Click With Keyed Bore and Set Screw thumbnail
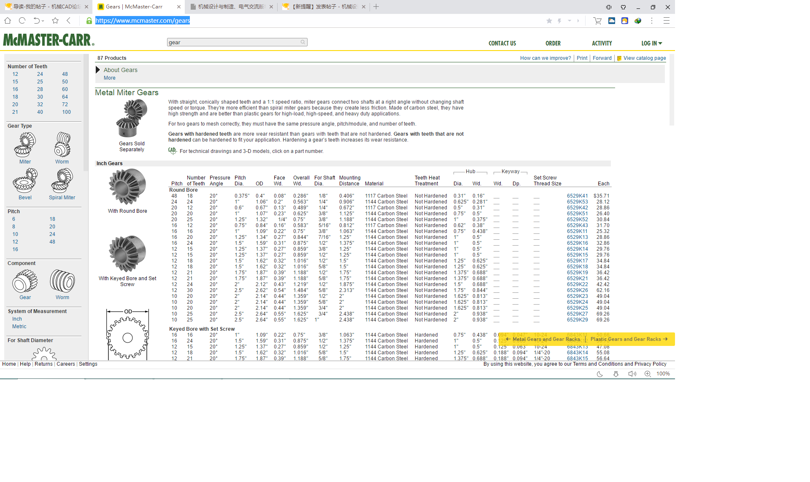This screenshot has height=482, width=810. [127, 254]
